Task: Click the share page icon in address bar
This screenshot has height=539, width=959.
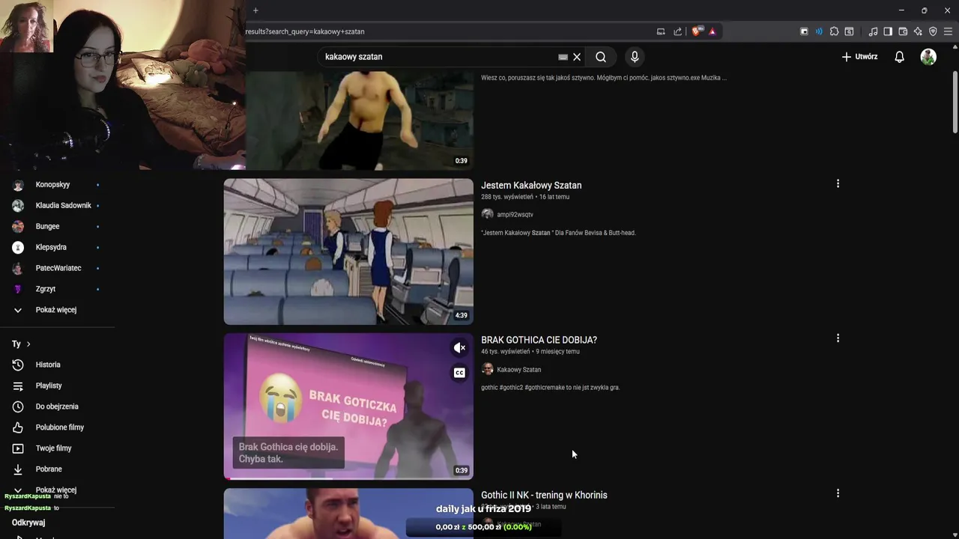Action: (x=678, y=31)
